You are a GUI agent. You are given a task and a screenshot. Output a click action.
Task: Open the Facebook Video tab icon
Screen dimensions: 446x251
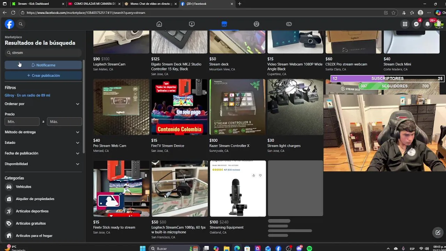pyautogui.click(x=192, y=24)
